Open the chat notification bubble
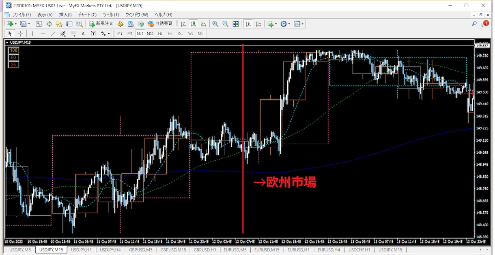The width and height of the screenshot is (495, 255). coord(484,24)
